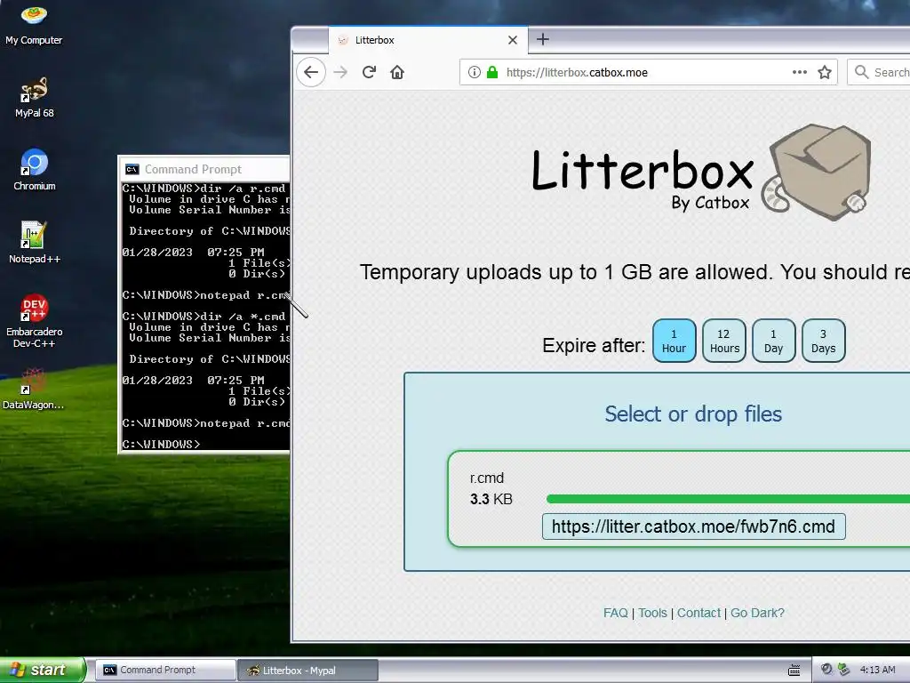The image size is (910, 683).
Task: Click Command Prompt window system icon
Action: pyautogui.click(x=132, y=169)
